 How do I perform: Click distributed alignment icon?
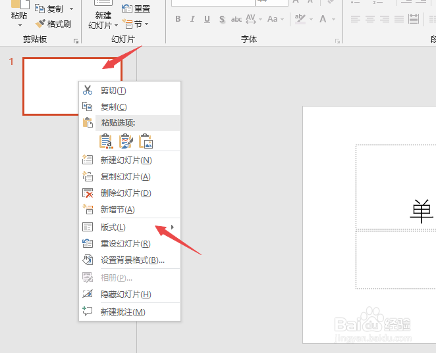414,19
